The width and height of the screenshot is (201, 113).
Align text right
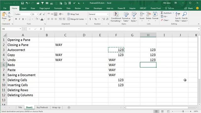click(56, 19)
